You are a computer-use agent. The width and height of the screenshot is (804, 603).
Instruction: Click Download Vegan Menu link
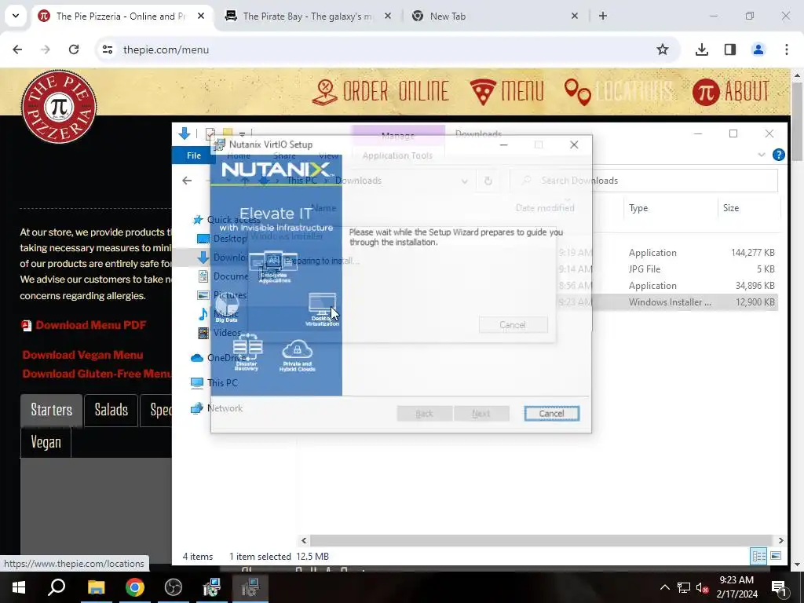tap(82, 355)
